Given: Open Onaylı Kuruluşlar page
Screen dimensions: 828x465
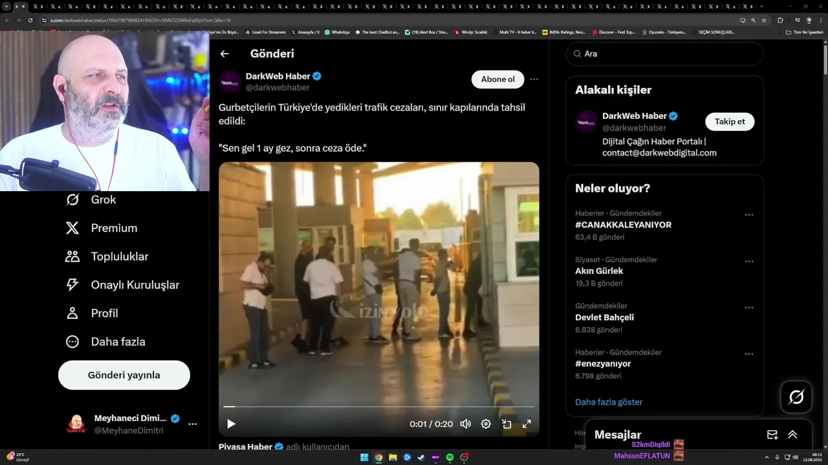Looking at the screenshot, I should (122, 285).
